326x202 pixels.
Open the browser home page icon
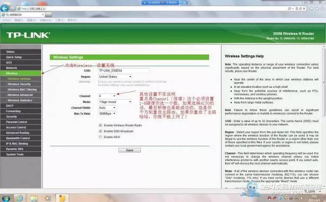[311, 9]
